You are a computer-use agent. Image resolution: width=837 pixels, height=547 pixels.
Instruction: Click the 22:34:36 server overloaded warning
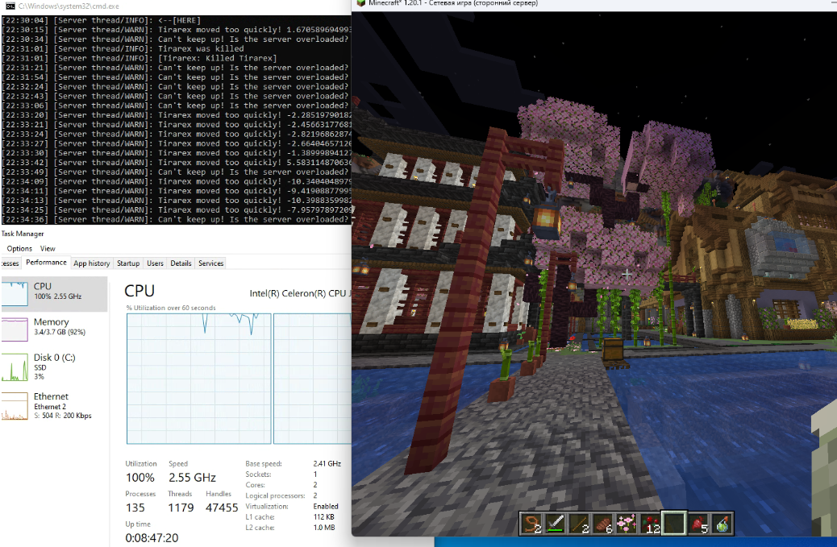(175, 219)
